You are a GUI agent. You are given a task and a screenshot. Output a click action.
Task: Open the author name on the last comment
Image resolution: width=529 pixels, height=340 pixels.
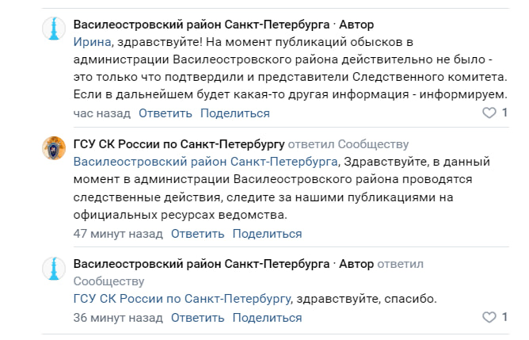(x=201, y=263)
